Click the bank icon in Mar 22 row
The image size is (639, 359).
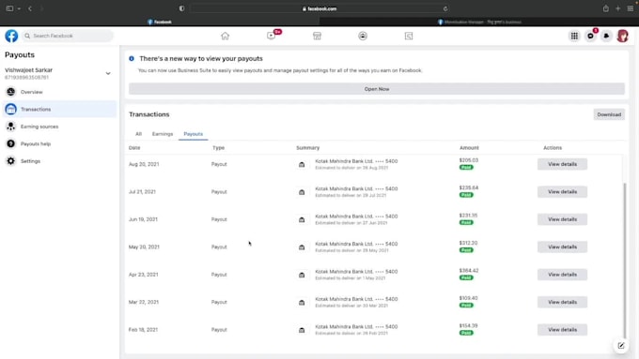[x=302, y=303]
